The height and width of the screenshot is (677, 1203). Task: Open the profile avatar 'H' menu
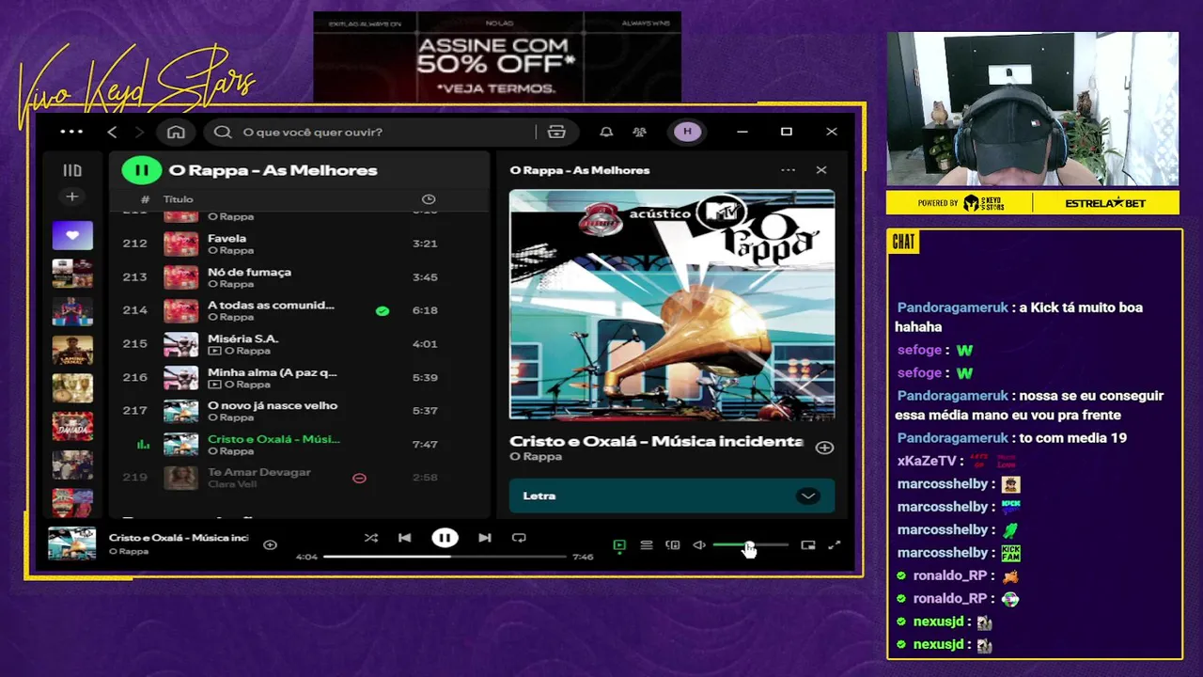(687, 132)
